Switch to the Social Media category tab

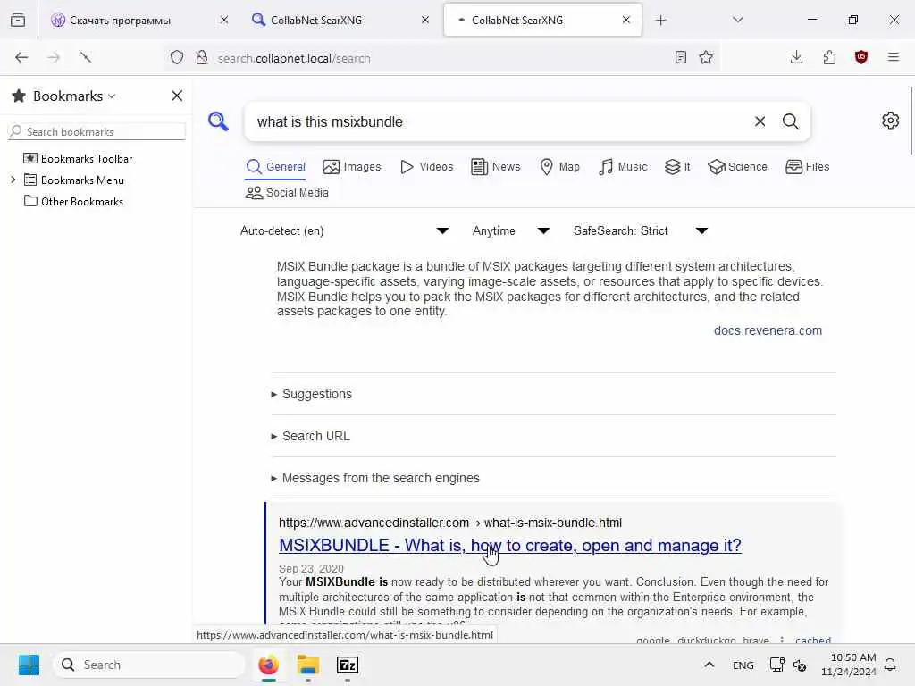tap(287, 193)
